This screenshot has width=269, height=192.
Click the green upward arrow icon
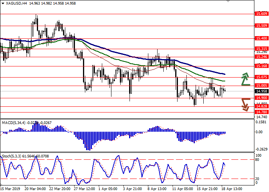click(245, 79)
